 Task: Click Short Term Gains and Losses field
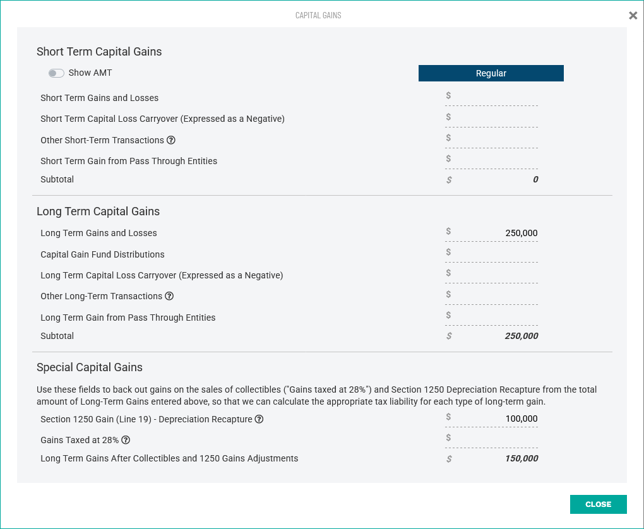tap(495, 97)
